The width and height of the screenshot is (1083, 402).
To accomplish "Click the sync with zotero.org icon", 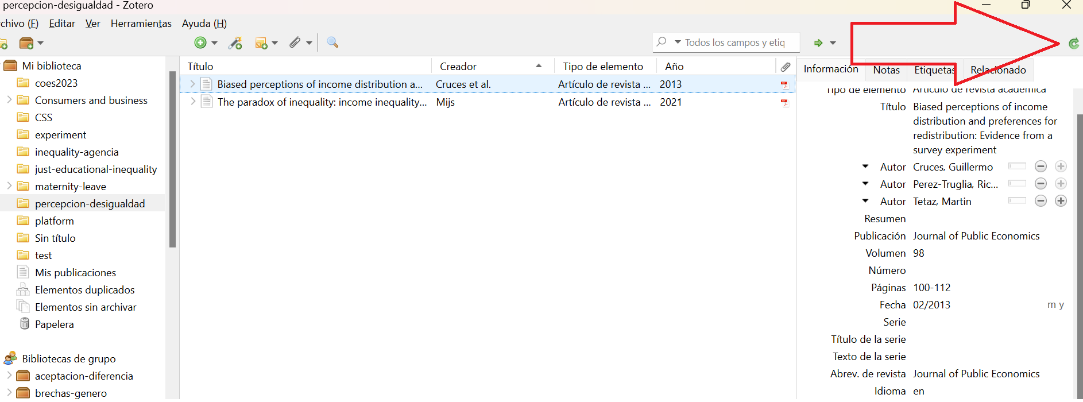I will point(1073,43).
